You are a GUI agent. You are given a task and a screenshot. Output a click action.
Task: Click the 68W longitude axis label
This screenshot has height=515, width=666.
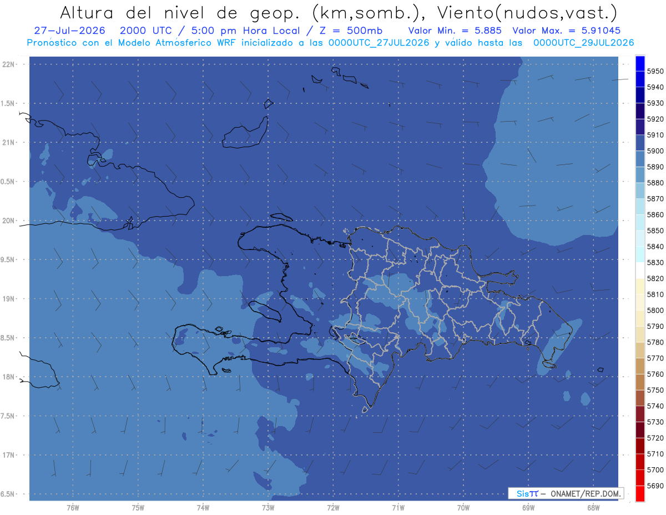[x=593, y=508]
